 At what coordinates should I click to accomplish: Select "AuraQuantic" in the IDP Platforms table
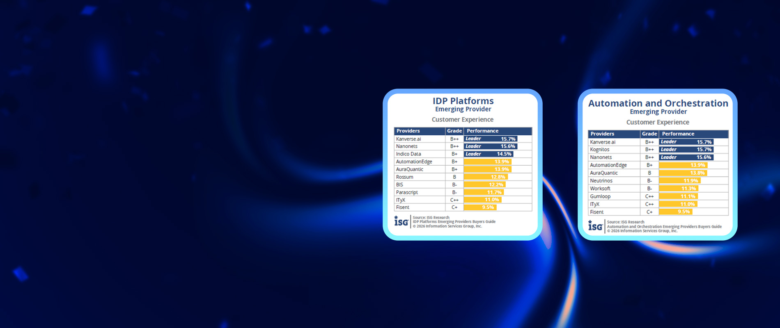tap(409, 169)
